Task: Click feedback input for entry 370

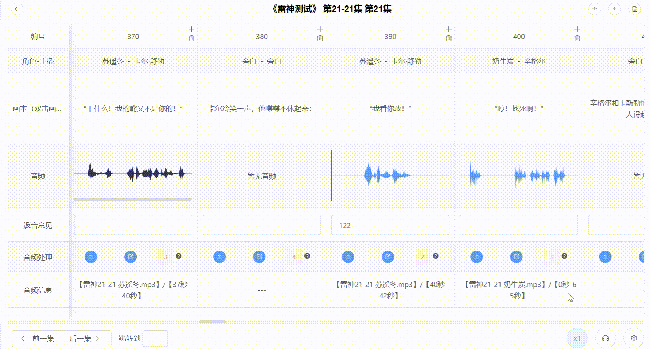Action: tap(133, 225)
